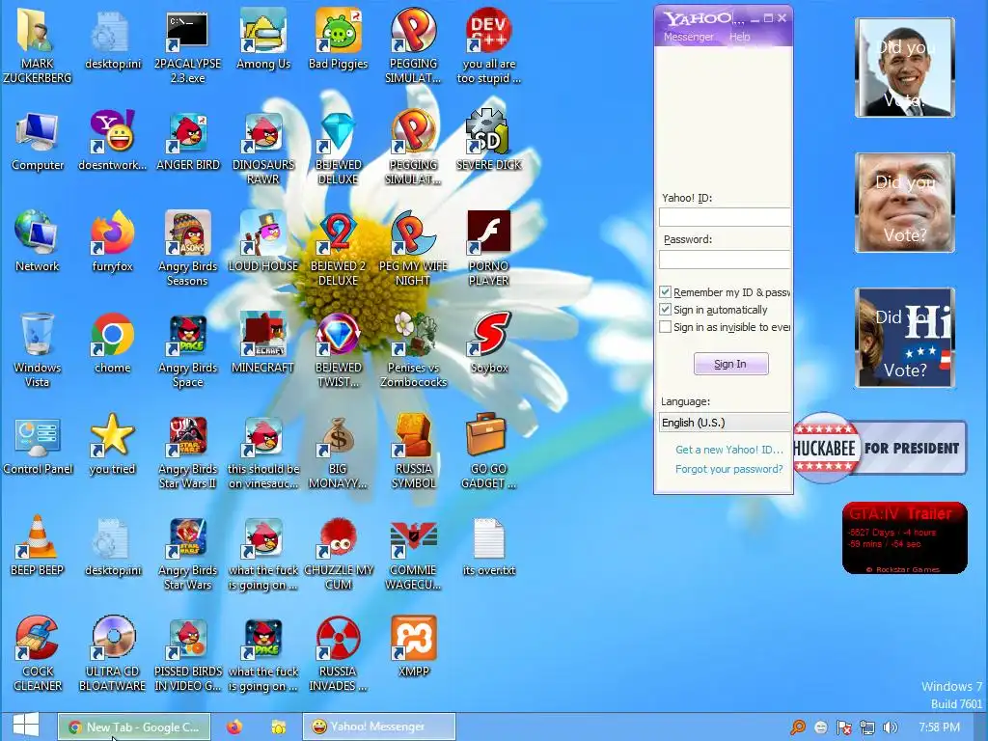Select the Network desktop icon
988x741 pixels.
click(37, 233)
